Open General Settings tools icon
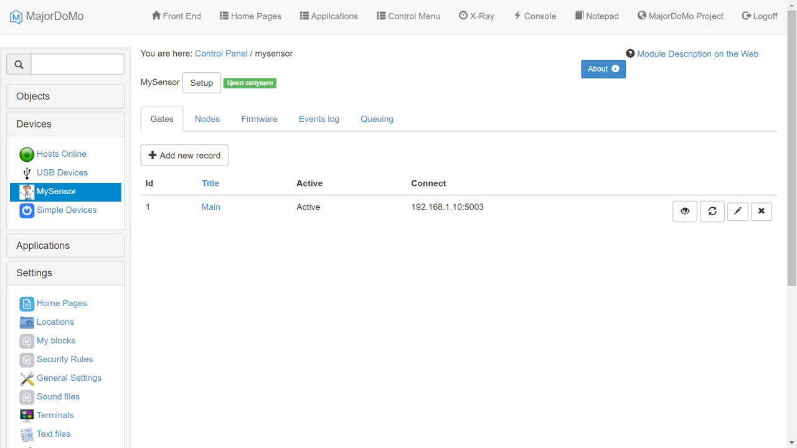 (x=27, y=378)
